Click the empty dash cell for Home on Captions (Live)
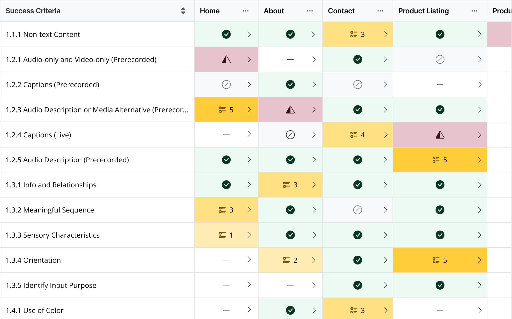Image resolution: width=512 pixels, height=319 pixels. click(x=226, y=135)
